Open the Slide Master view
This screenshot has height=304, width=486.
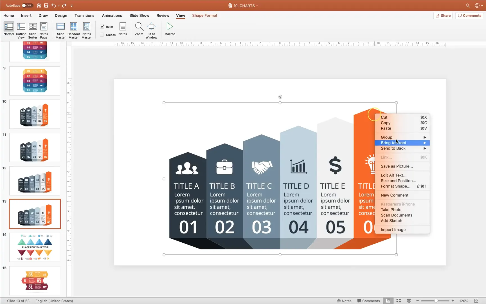tap(60, 30)
